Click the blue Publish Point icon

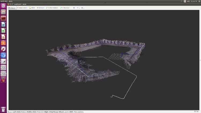[74, 8]
